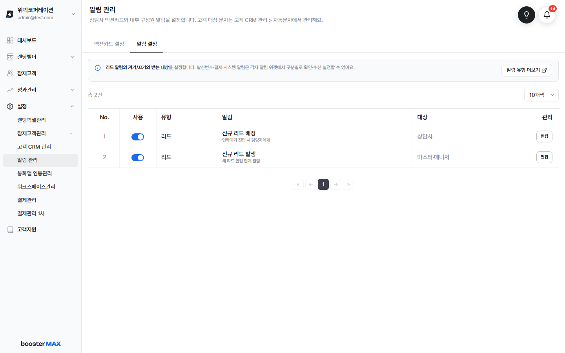Click 편집 for 신규 리드 배정
The image size is (565, 353).
point(544,136)
